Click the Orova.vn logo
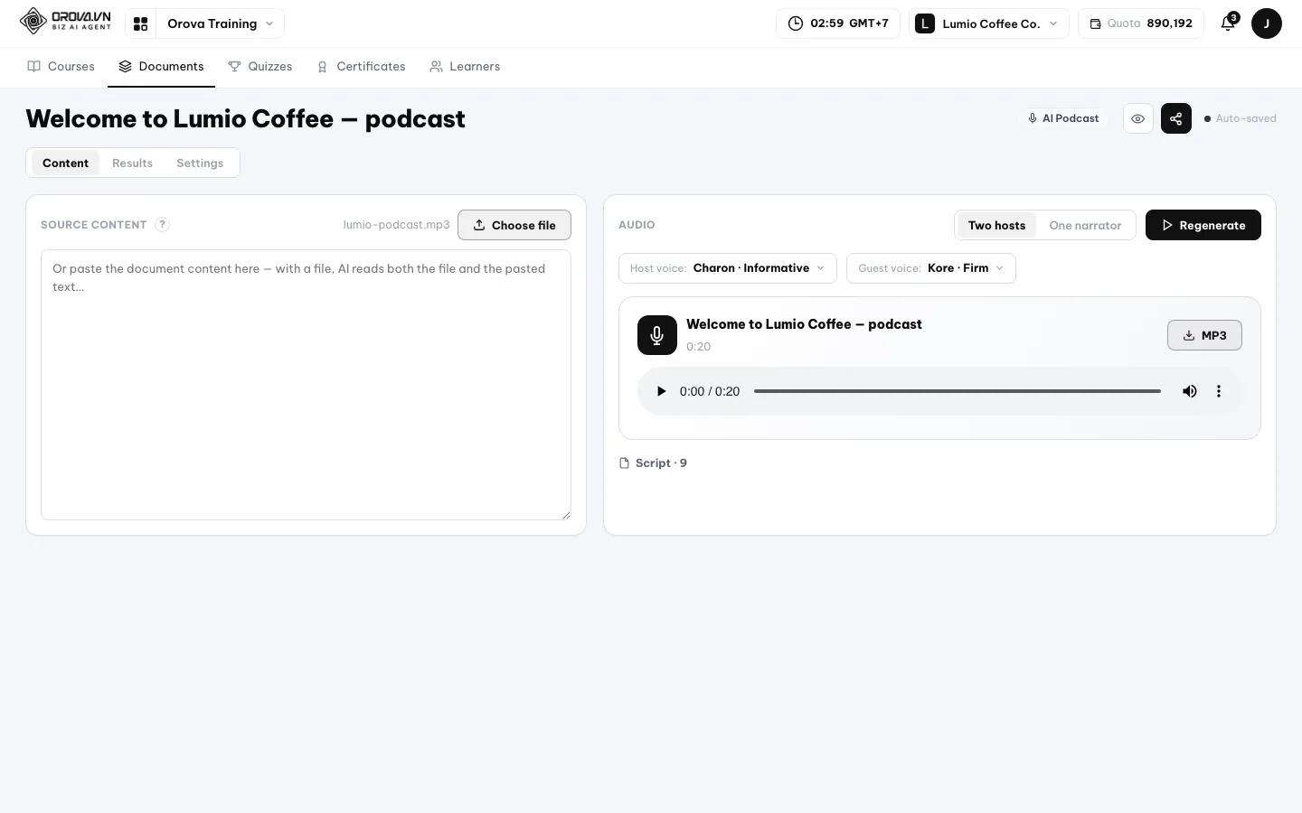1302x813 pixels. [65, 21]
